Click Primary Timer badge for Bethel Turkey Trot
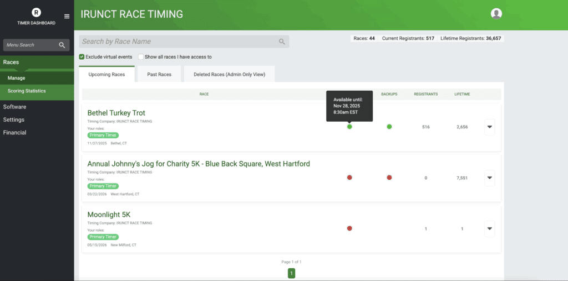 pos(103,135)
